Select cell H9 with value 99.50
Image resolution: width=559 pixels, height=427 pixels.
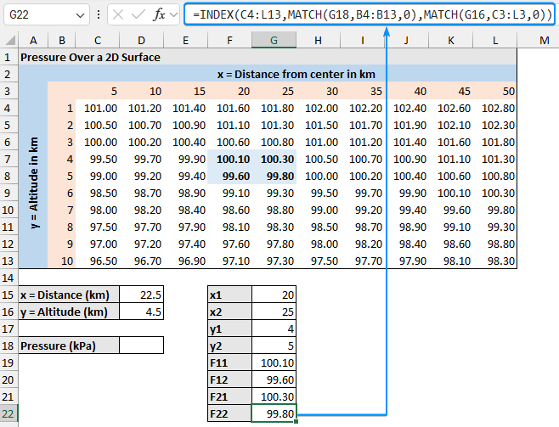coord(318,193)
